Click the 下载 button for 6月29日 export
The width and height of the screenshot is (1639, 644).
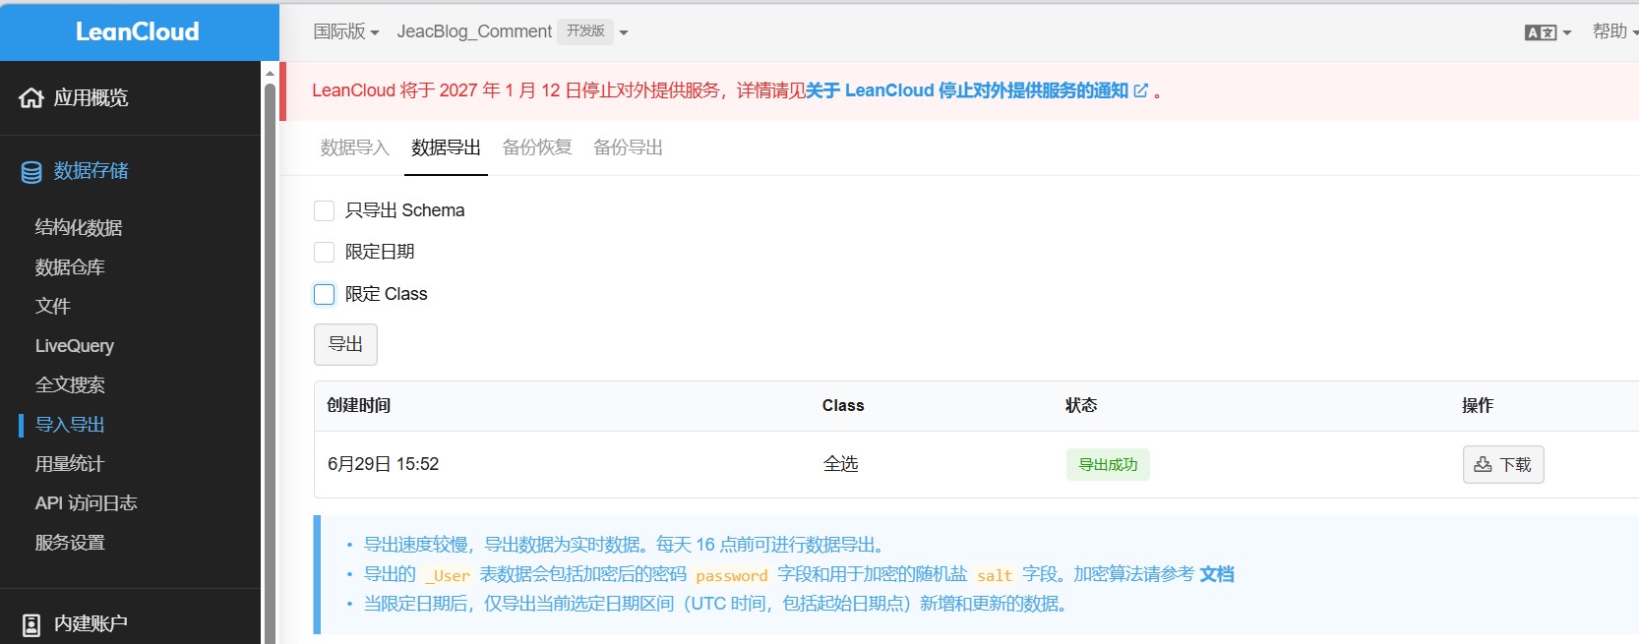[x=1503, y=464]
